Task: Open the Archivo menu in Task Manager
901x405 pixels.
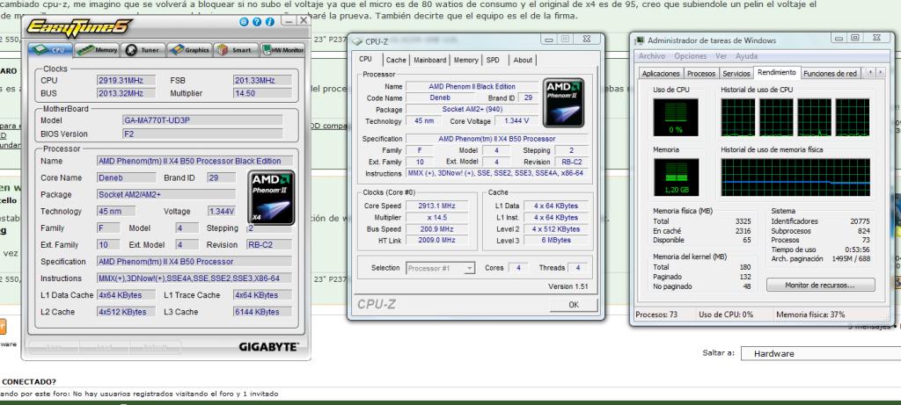Action: pos(653,56)
